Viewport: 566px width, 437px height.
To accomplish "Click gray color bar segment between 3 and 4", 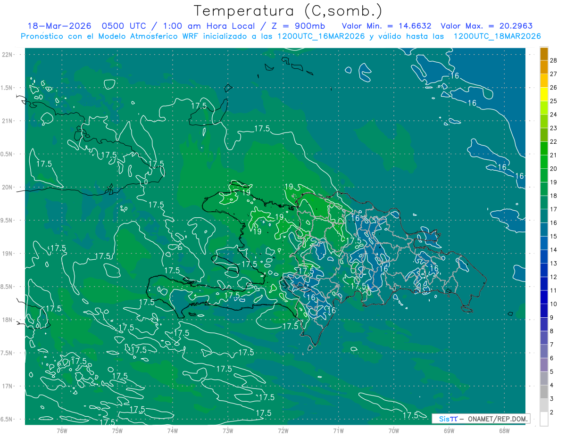I will [544, 392].
